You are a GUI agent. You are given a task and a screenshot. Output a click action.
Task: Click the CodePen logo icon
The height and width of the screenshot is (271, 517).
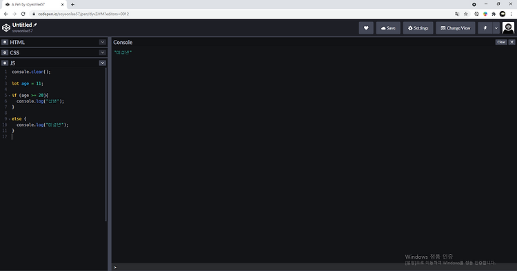point(6,28)
